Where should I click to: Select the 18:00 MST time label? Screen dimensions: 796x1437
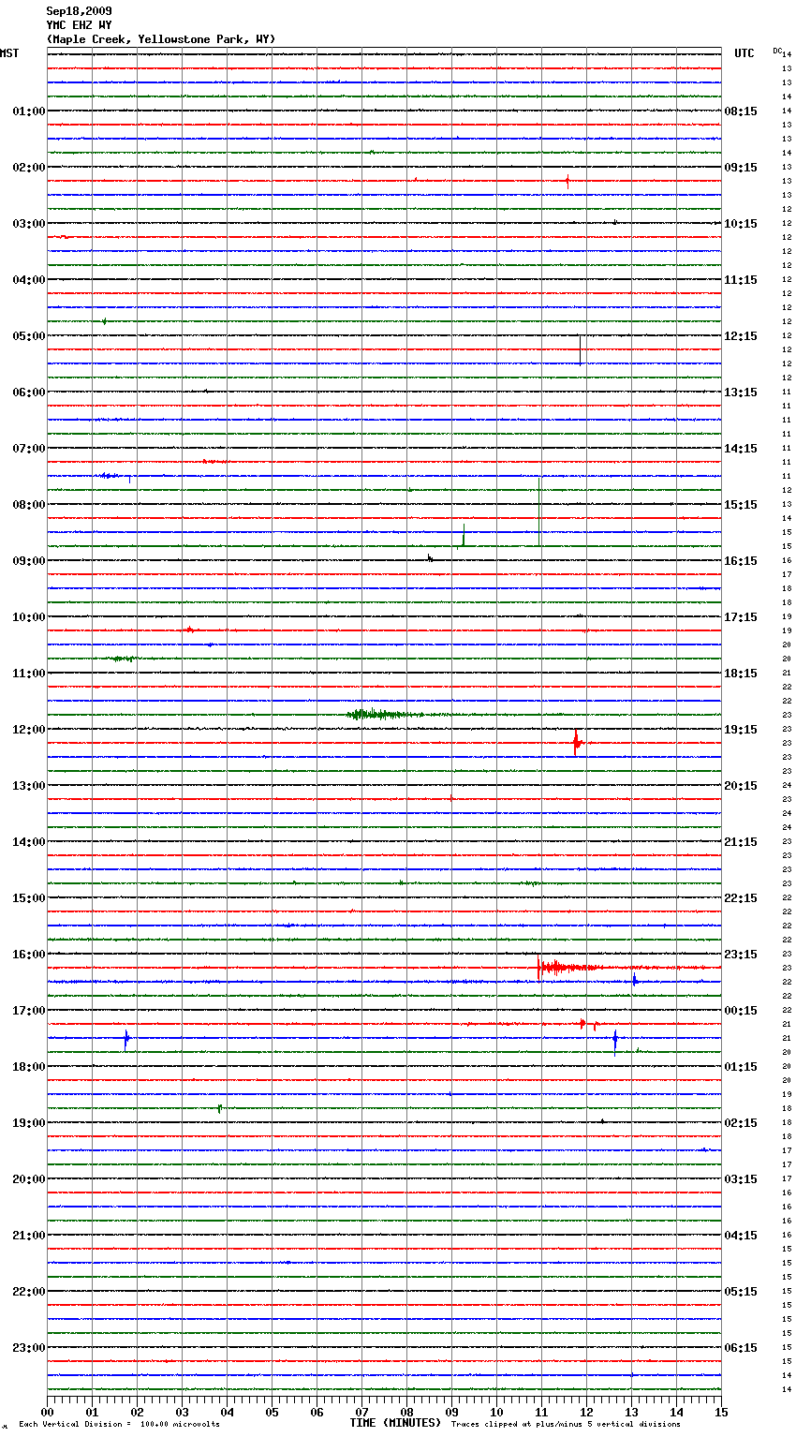coord(29,1067)
